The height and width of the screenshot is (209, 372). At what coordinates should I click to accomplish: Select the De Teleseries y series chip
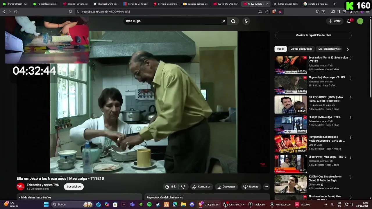(x=330, y=49)
